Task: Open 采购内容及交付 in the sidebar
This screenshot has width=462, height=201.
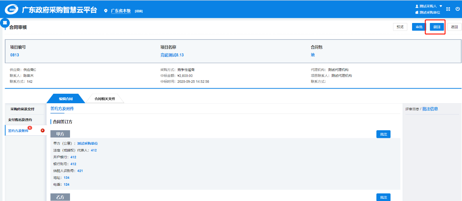Action: (22, 109)
